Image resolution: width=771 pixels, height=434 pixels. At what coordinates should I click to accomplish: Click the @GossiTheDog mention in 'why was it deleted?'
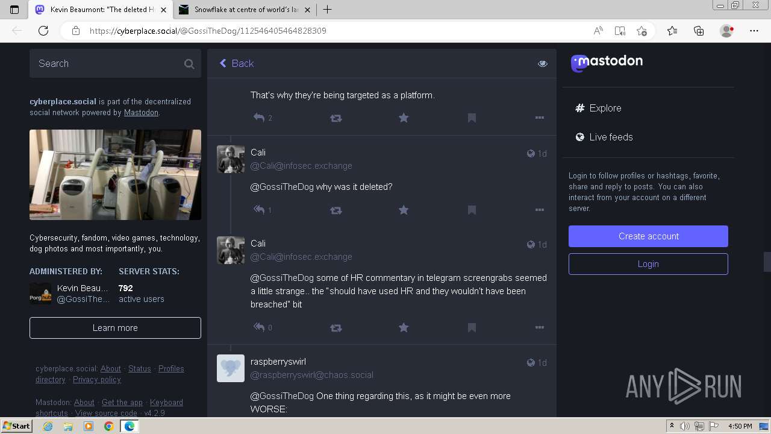point(282,187)
